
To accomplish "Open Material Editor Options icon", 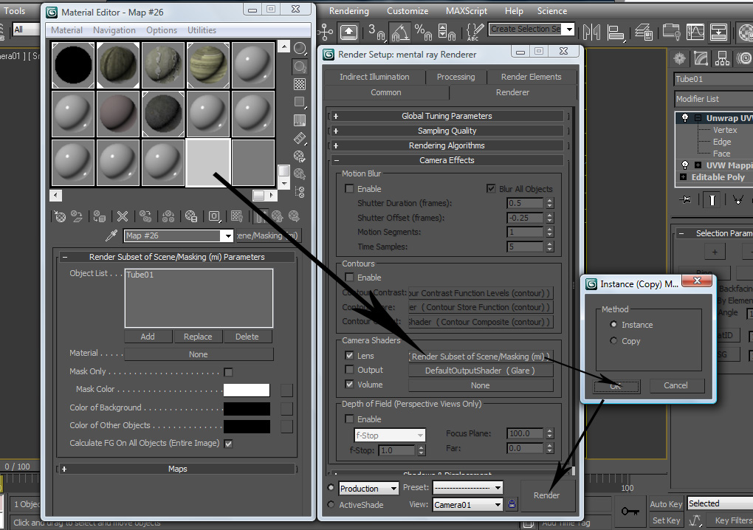I will 300,156.
